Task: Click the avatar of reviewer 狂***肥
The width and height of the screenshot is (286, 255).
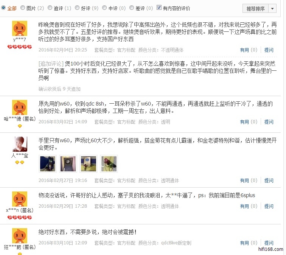Action: tap(20, 236)
